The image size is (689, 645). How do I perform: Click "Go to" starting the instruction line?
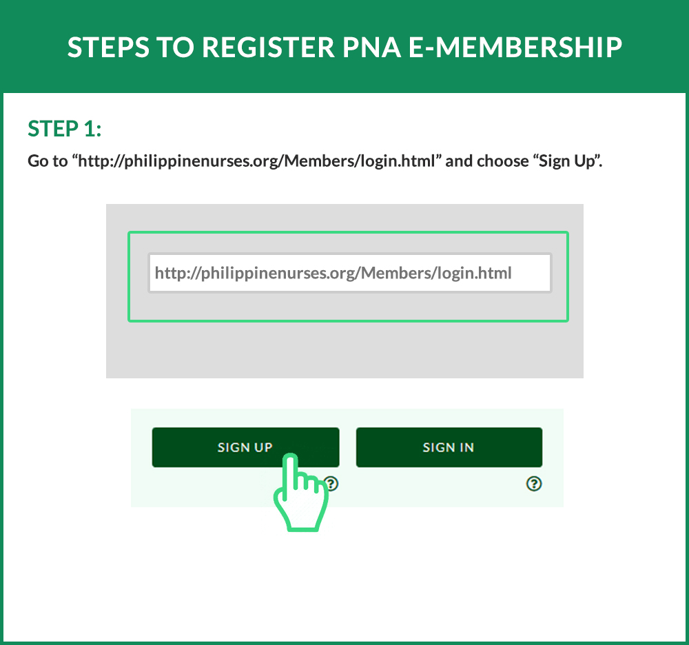click(x=46, y=161)
